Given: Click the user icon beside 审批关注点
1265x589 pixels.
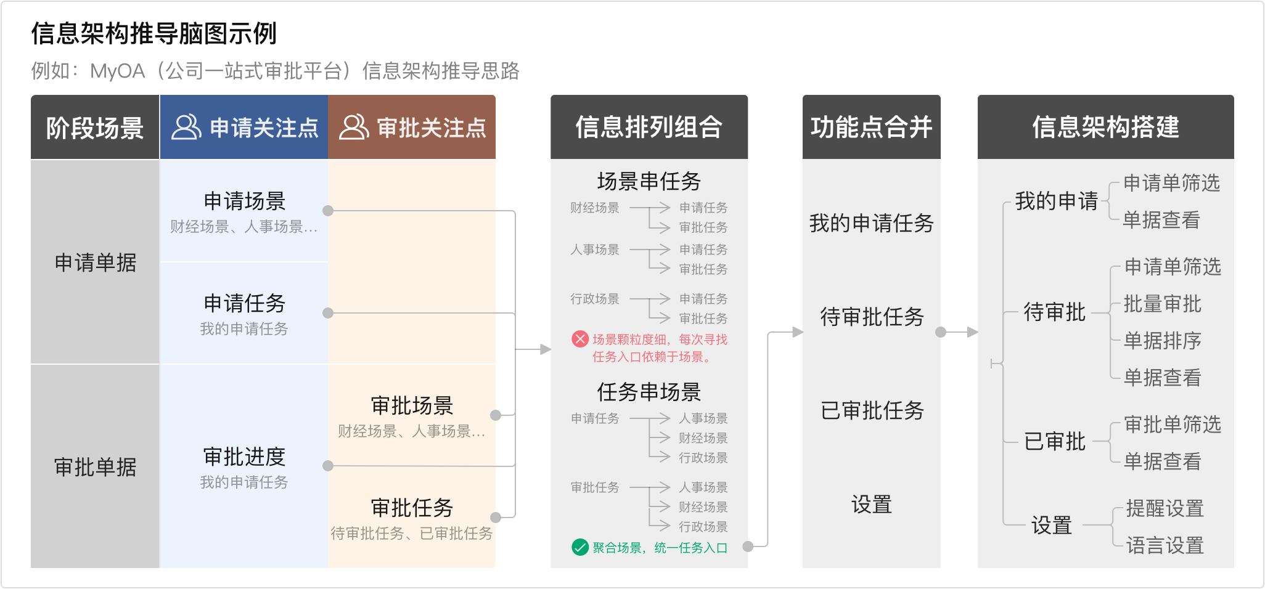Looking at the screenshot, I should point(354,128).
